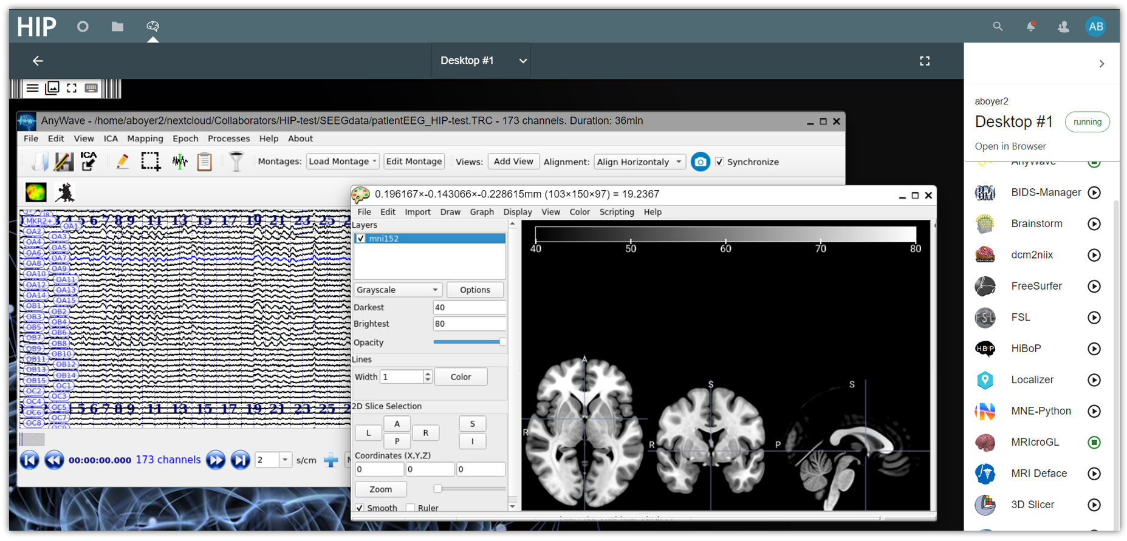The height and width of the screenshot is (541, 1127).
Task: Click the ICA export icon in AnyWave toolbar
Action: pyautogui.click(x=89, y=162)
